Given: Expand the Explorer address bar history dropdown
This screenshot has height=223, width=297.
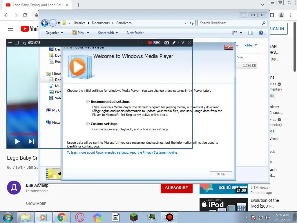Looking at the screenshot, I should click(185, 23).
